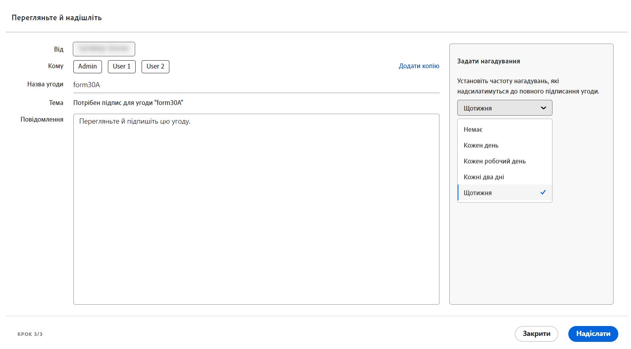Click inside the Повідомлення message text area
This screenshot has height=349, width=631.
pos(256,209)
